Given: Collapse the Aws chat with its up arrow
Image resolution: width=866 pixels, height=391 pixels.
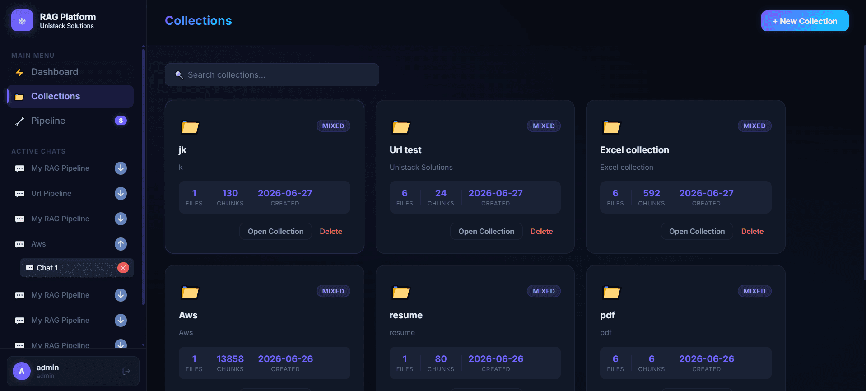Looking at the screenshot, I should coord(121,244).
